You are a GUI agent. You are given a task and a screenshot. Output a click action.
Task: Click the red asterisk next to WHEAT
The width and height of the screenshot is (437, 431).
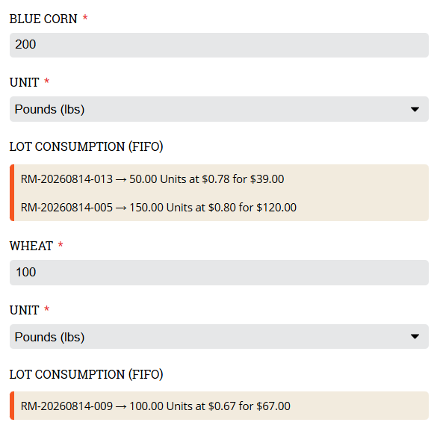tap(61, 245)
